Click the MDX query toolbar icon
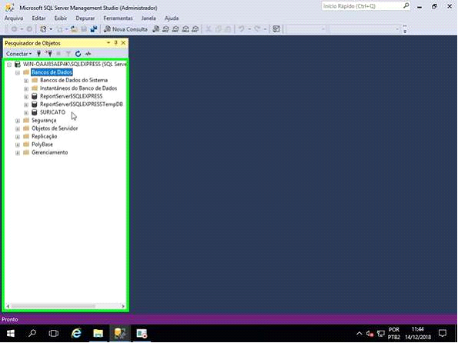 pyautogui.click(x=166, y=29)
